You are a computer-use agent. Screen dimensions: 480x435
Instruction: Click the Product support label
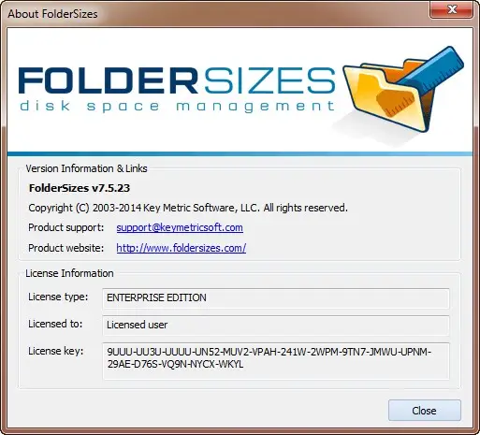point(65,227)
